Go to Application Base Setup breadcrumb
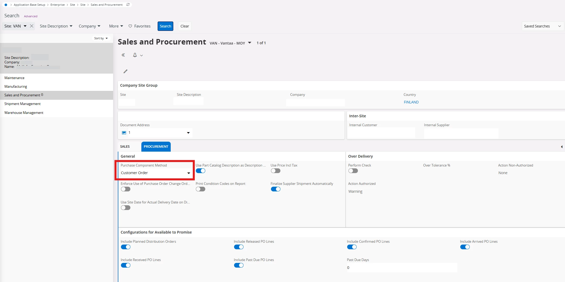 pos(29,5)
